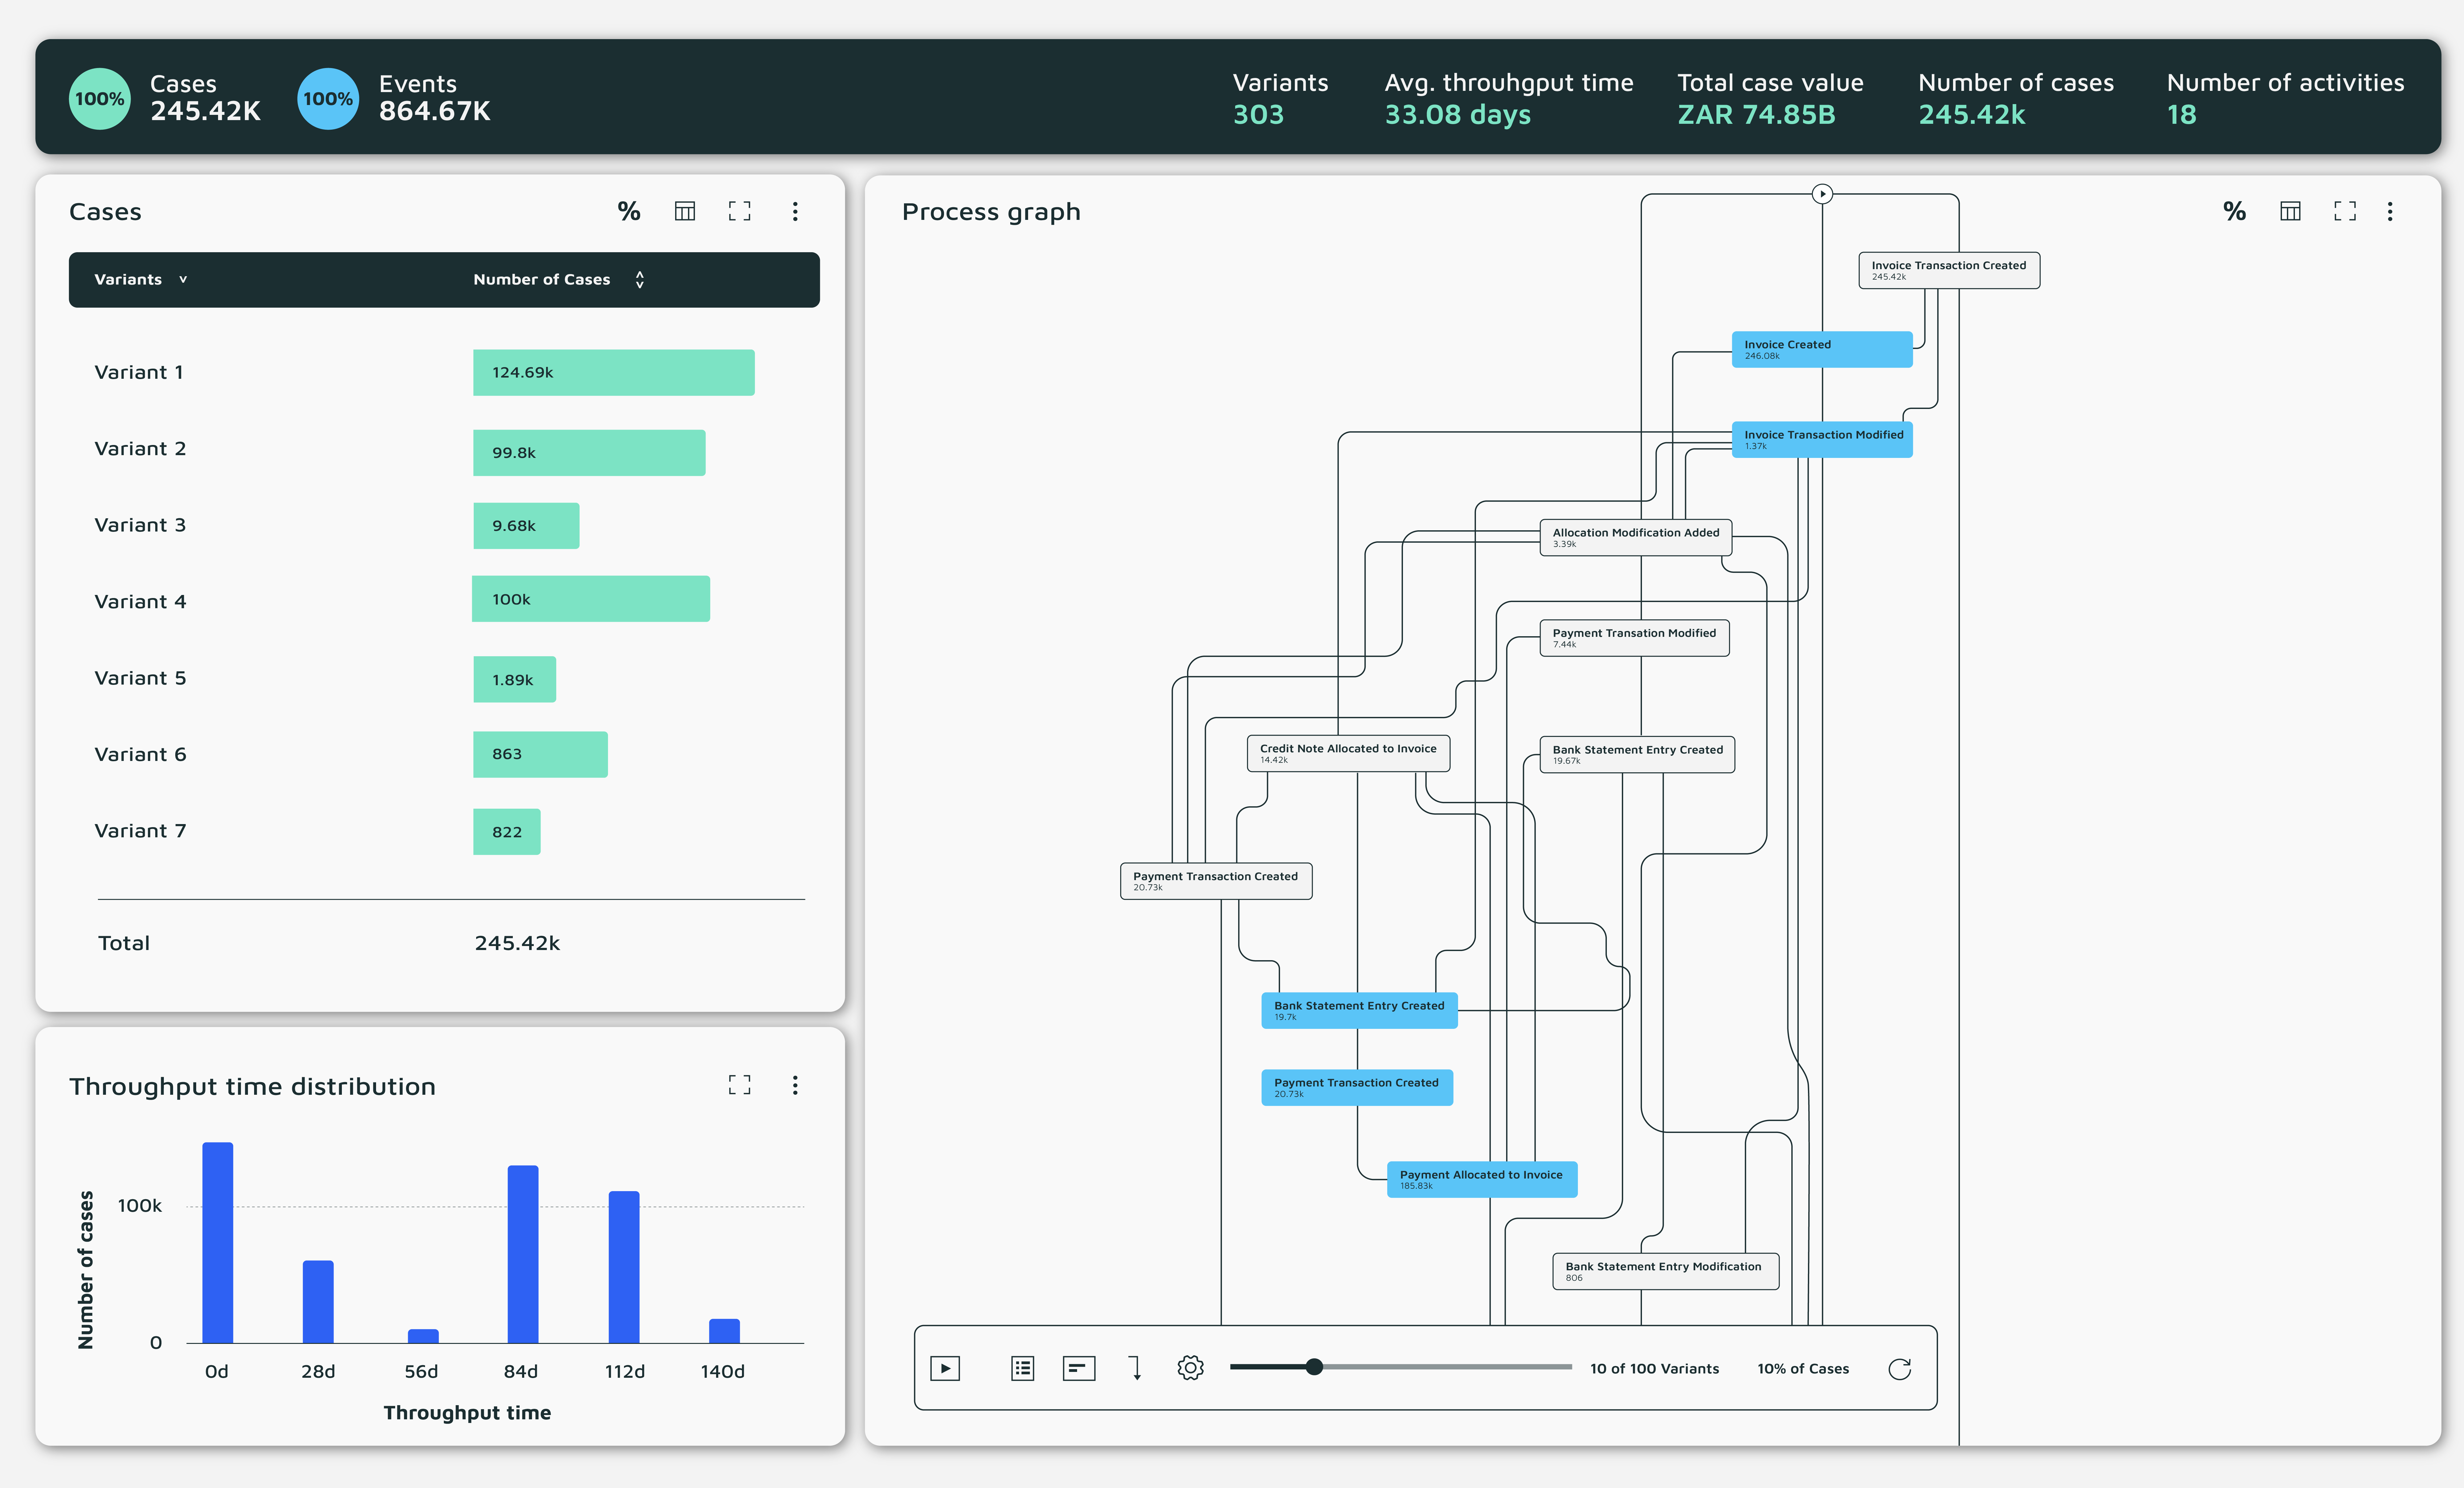Click Allocation Modification Added node

[x=1636, y=538]
